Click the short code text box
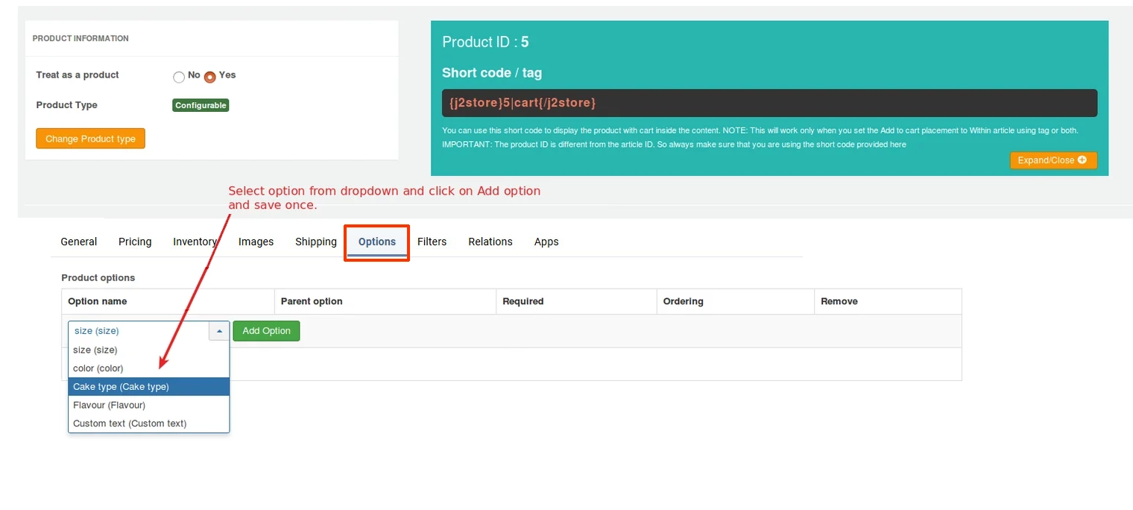This screenshot has height=510, width=1133. pyautogui.click(x=769, y=103)
